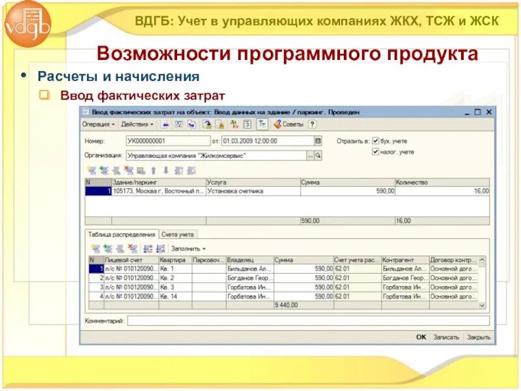Toggle the налог. учете checkbox

click(x=376, y=152)
